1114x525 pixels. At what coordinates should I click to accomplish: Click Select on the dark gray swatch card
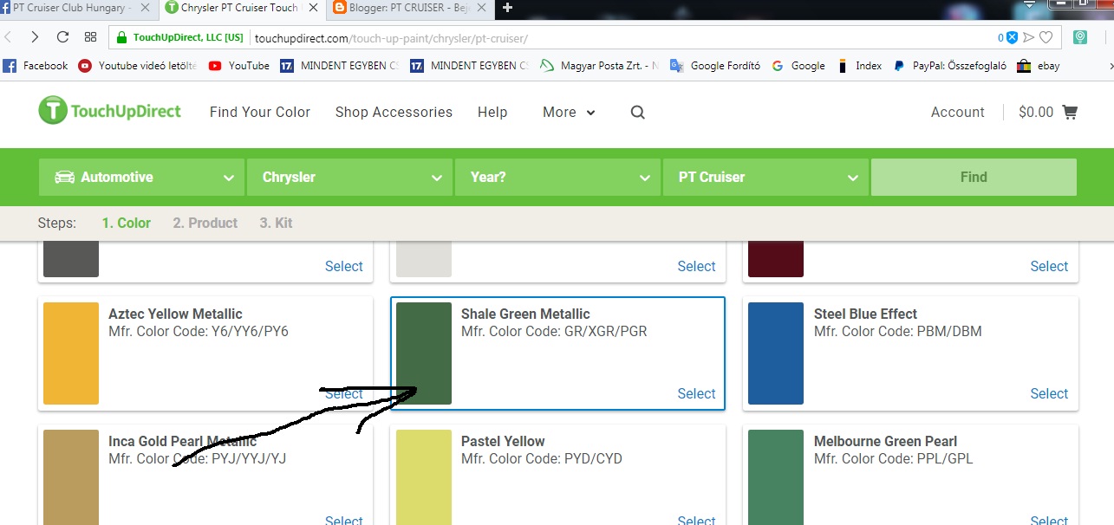click(x=343, y=266)
